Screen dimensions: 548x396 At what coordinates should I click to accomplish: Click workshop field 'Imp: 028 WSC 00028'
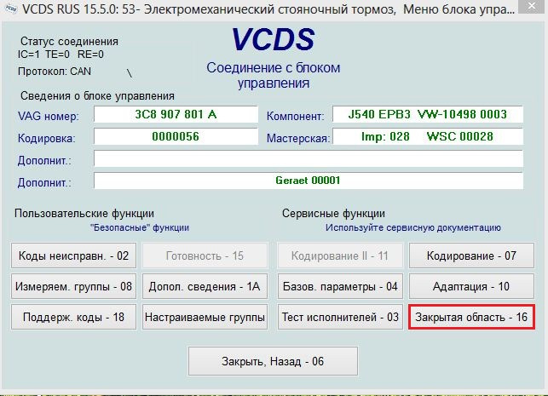pos(428,136)
